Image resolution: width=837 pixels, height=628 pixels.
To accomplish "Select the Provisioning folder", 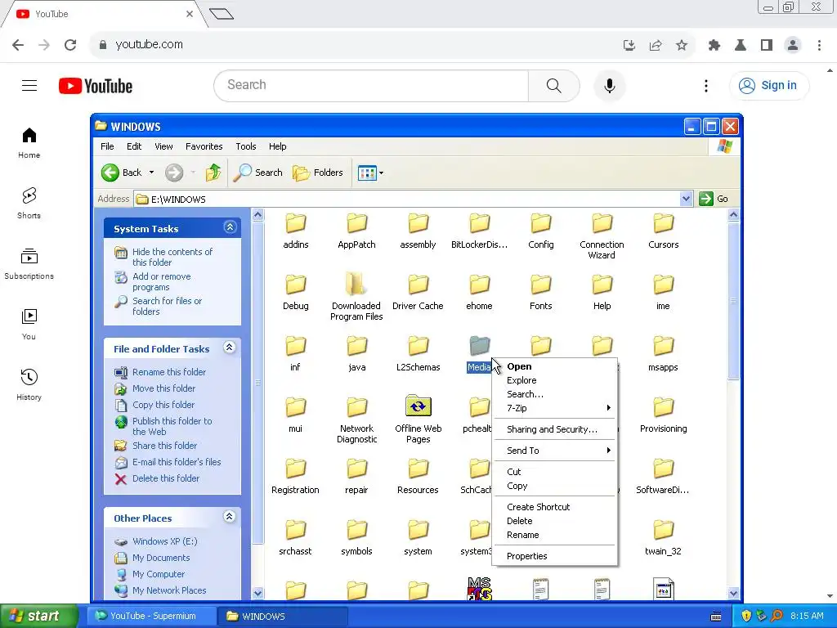I will (664, 415).
